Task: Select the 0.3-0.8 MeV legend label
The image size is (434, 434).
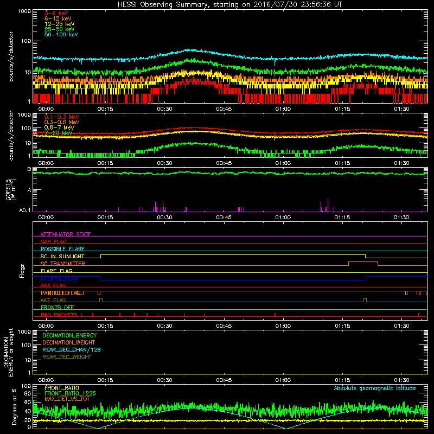Action: (x=62, y=122)
